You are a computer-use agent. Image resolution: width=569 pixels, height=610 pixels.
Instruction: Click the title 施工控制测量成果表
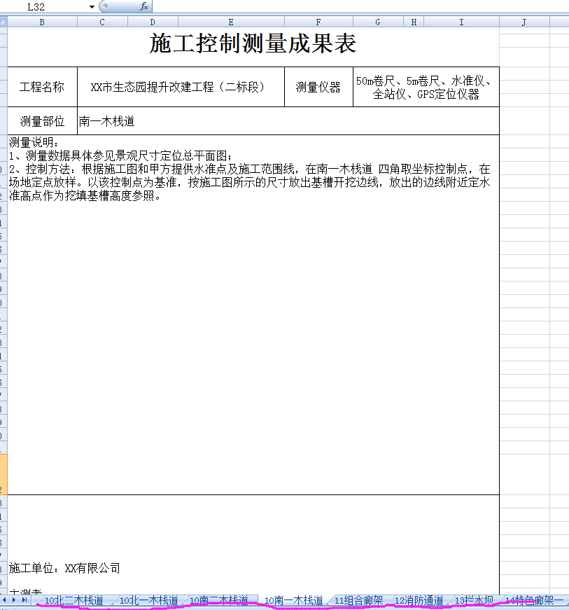253,43
